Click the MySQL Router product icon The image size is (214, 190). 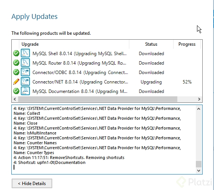click(x=25, y=62)
